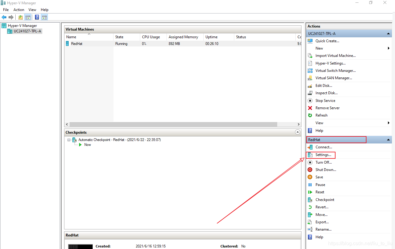The height and width of the screenshot is (249, 395).
Task: Click the red Shut Down icon
Action: pyautogui.click(x=310, y=170)
